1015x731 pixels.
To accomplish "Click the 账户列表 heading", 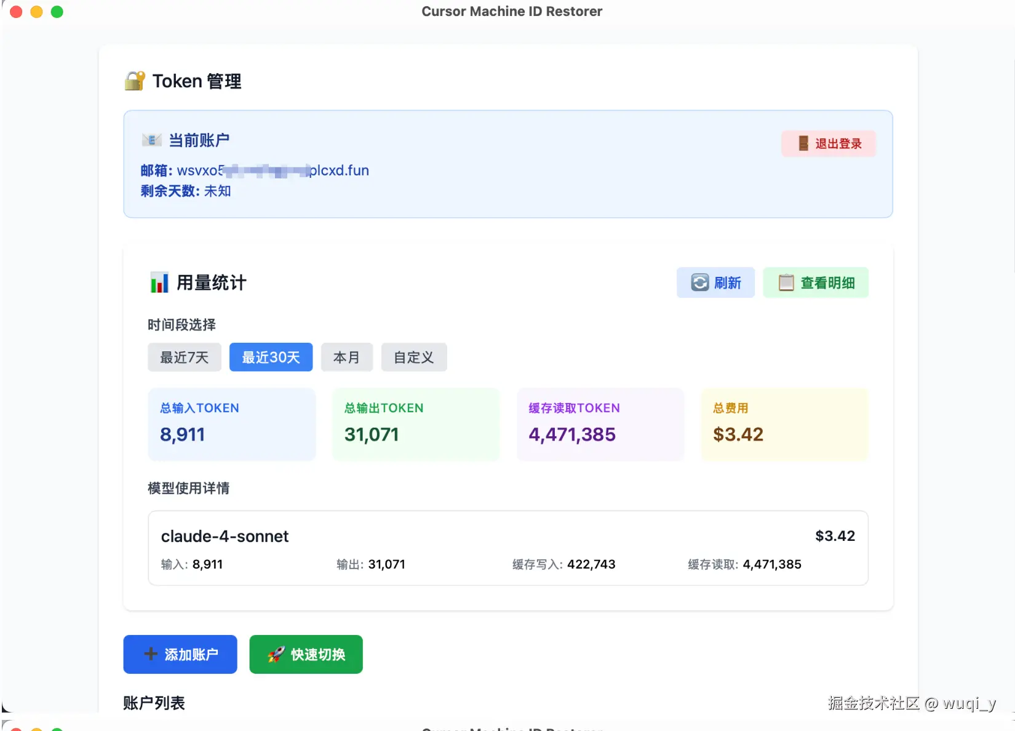I will [154, 703].
